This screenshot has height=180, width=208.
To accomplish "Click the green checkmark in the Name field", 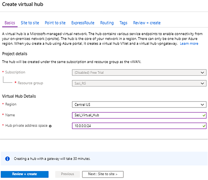I will coord(203,115).
